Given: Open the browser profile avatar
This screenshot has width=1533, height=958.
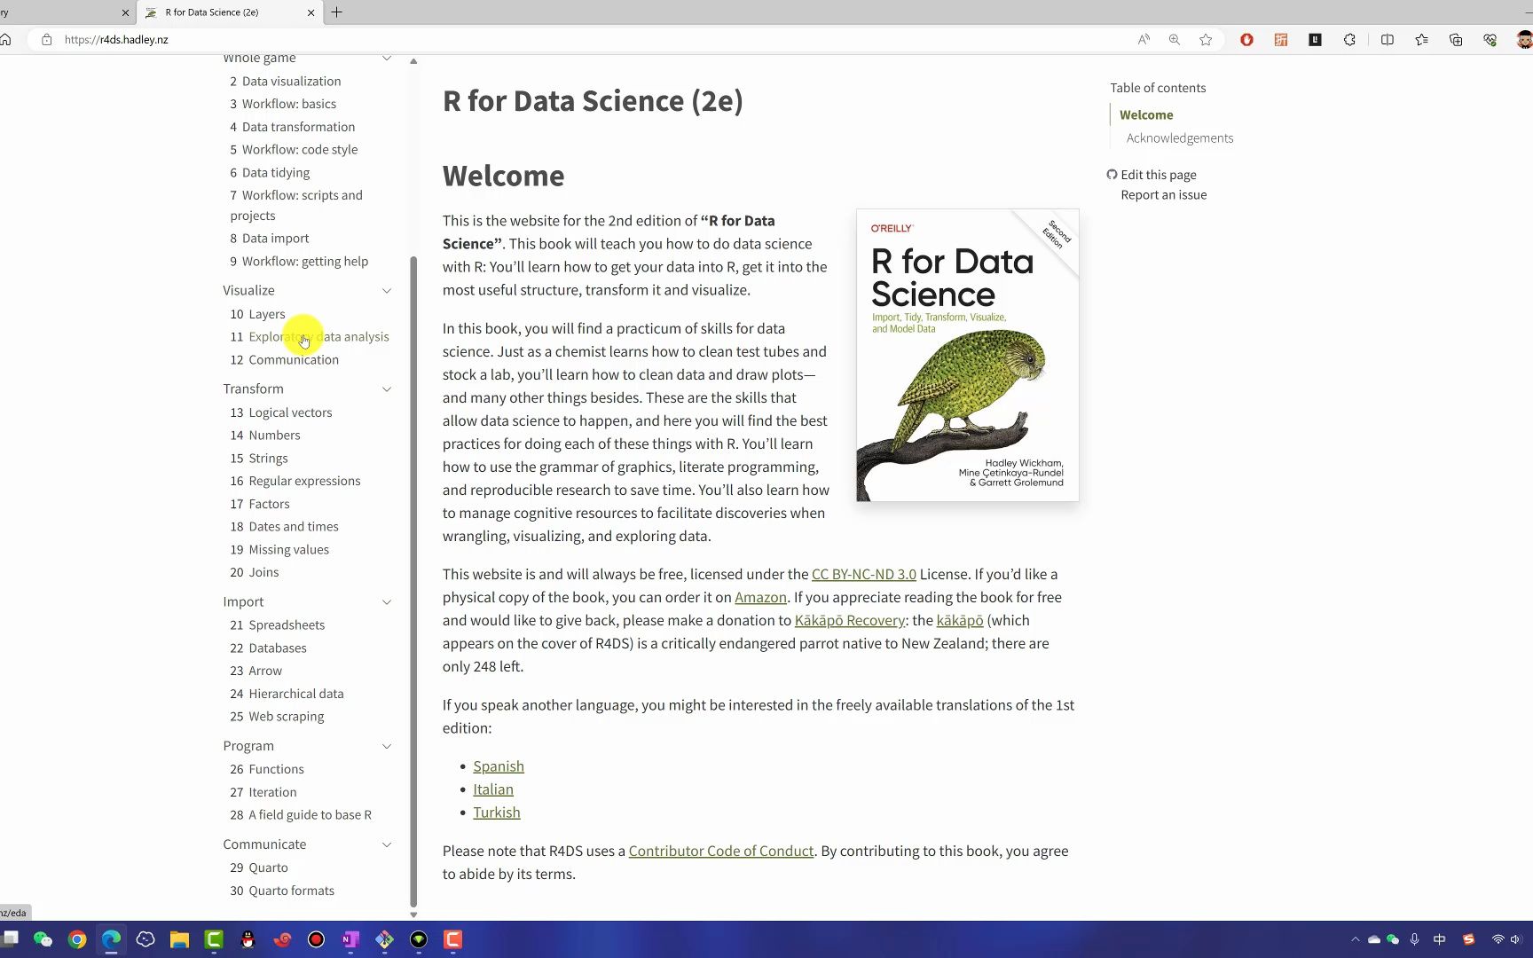Looking at the screenshot, I should [x=1524, y=40].
